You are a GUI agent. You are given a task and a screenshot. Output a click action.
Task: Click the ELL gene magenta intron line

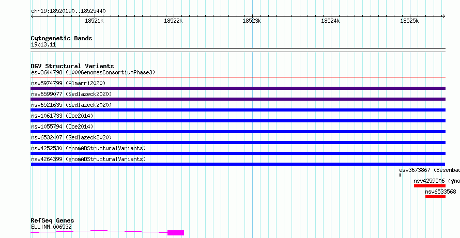point(99,232)
